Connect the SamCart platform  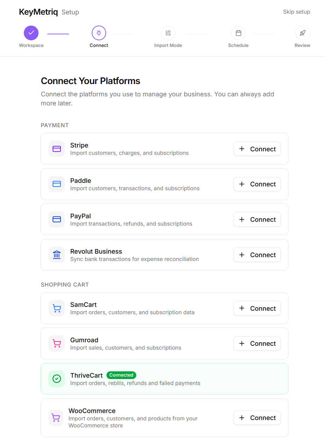click(x=257, y=308)
